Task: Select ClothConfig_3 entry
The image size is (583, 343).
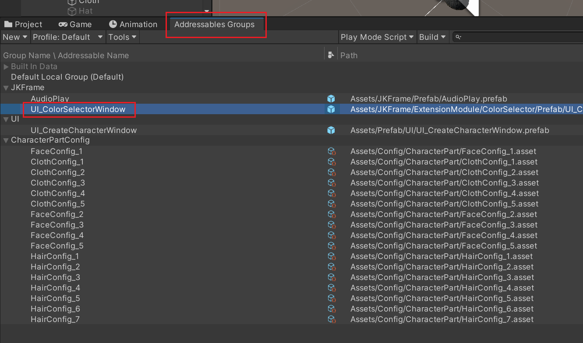Action: pyautogui.click(x=58, y=183)
